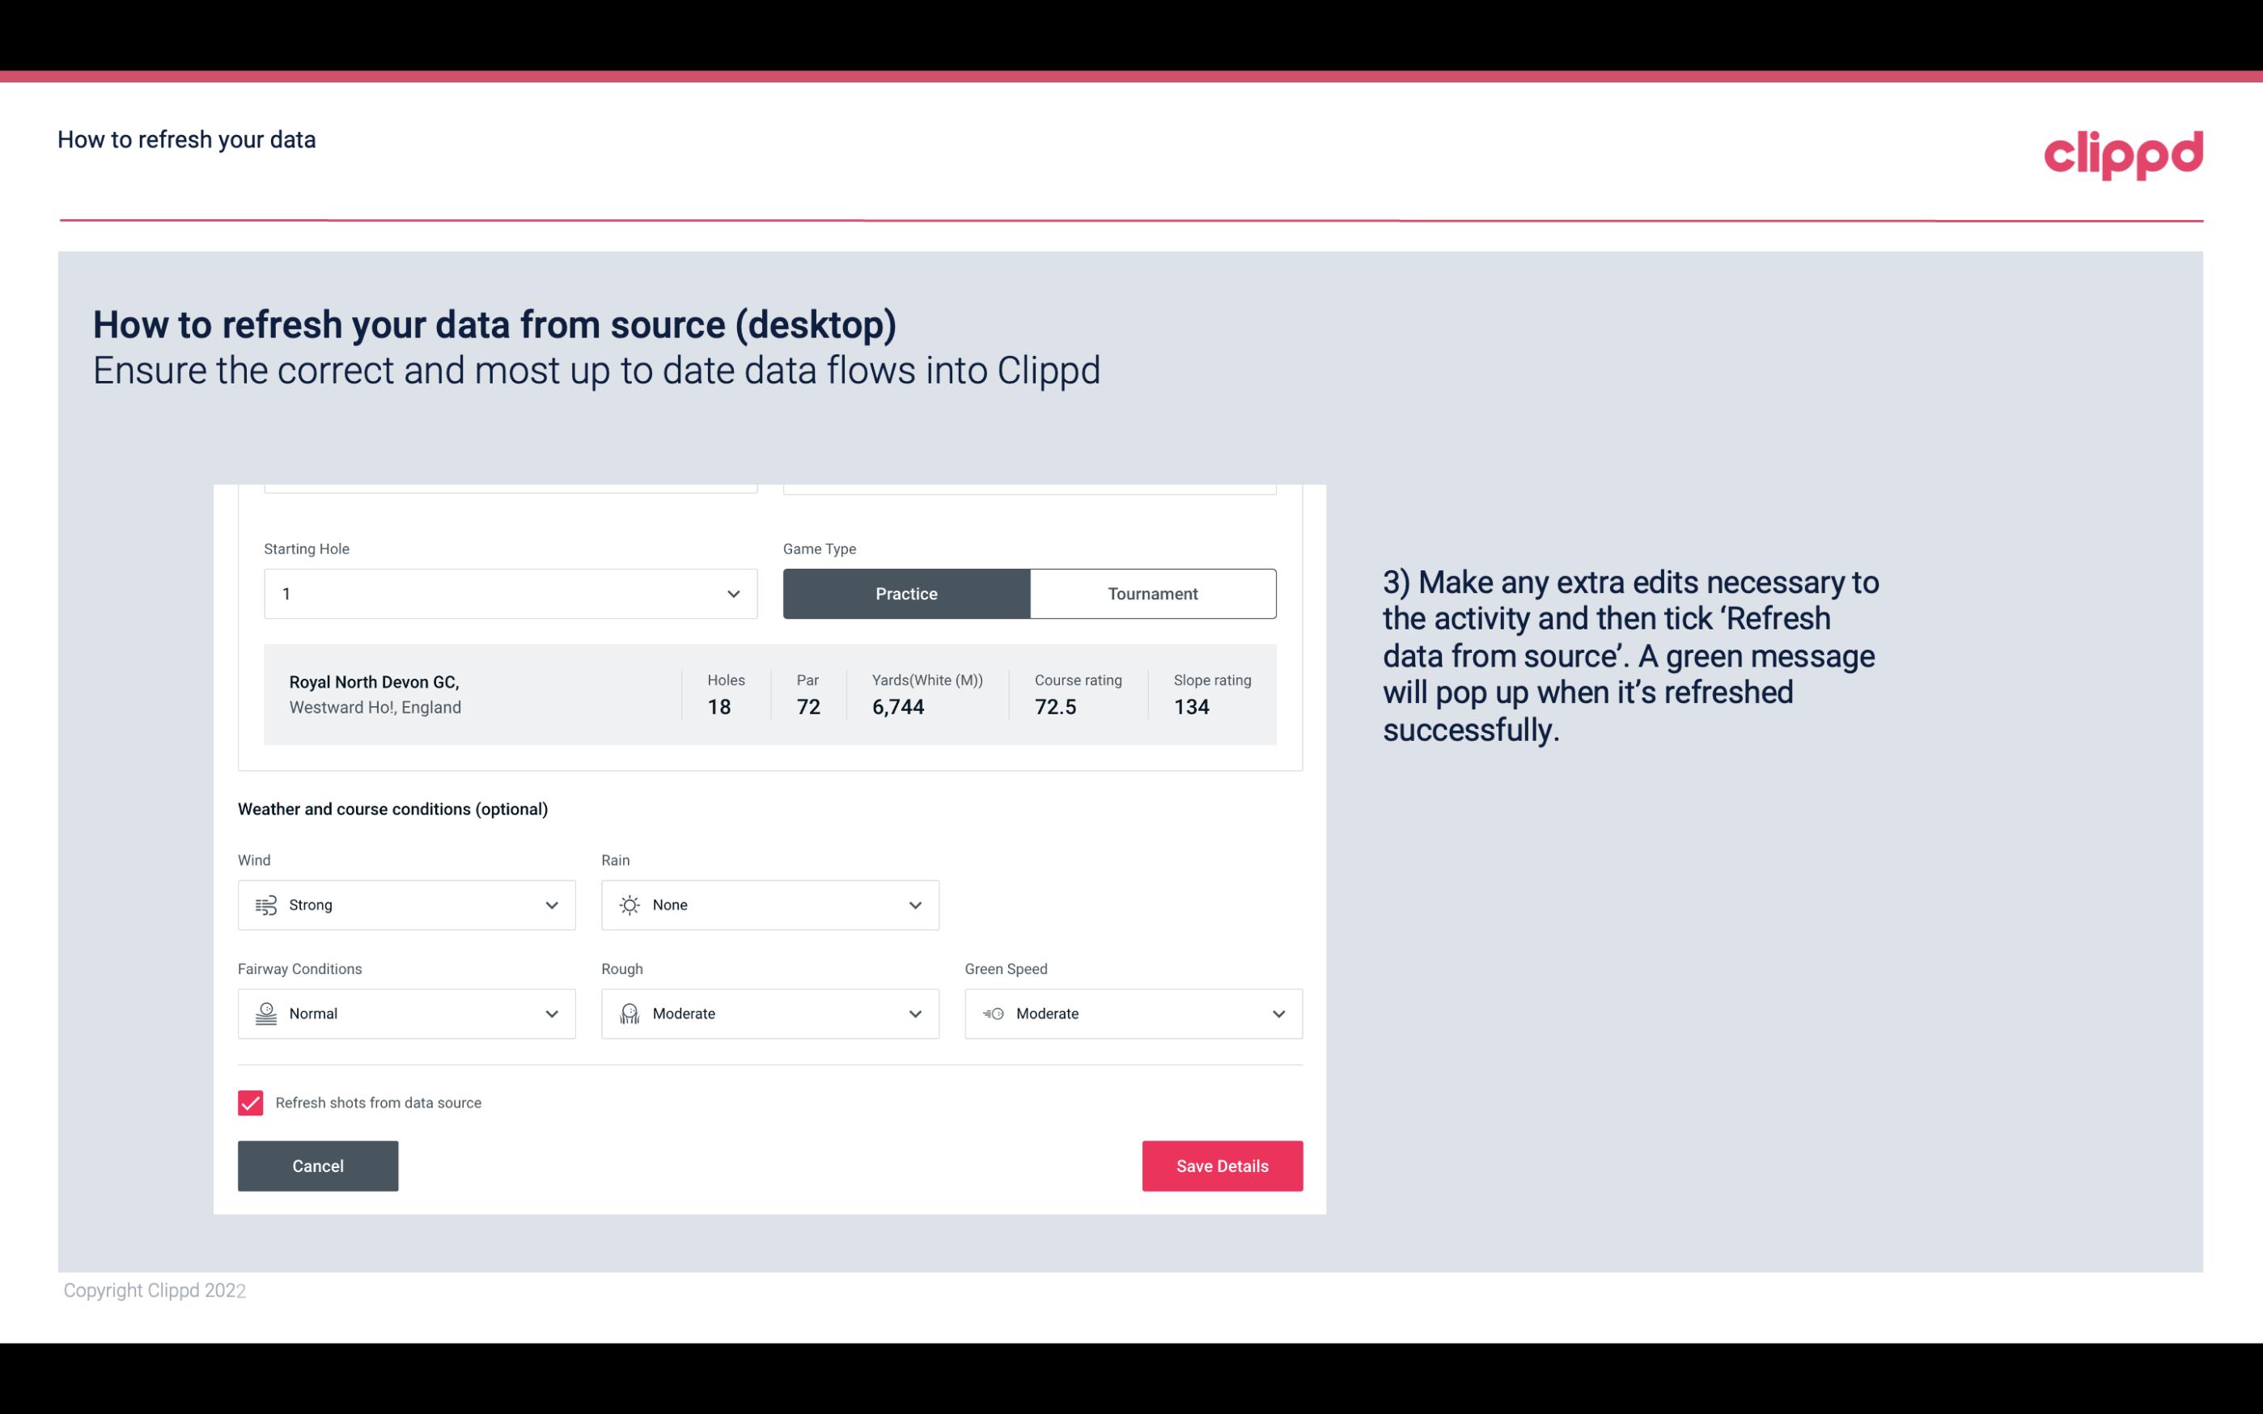This screenshot has width=2263, height=1414.
Task: Click the Cancel button
Action: tap(316, 1166)
